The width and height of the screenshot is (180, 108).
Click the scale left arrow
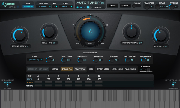pyautogui.click(x=28, y=76)
